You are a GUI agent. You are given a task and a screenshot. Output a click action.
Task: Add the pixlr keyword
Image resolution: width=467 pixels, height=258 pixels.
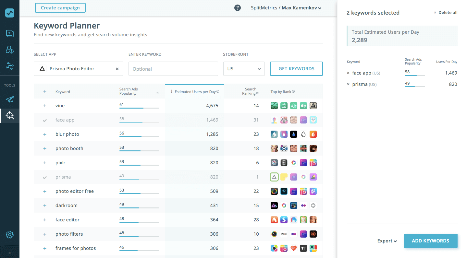(x=45, y=163)
